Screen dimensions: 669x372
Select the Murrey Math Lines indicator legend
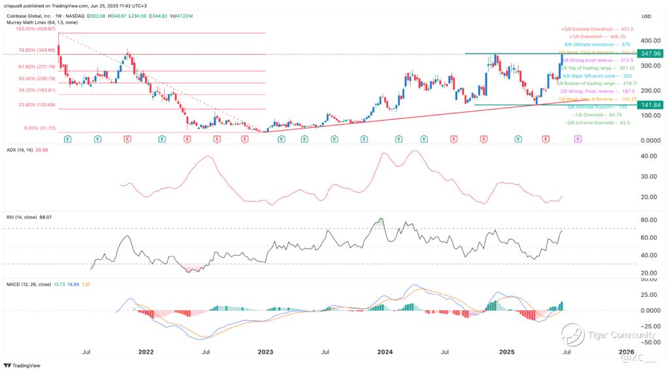coord(42,23)
